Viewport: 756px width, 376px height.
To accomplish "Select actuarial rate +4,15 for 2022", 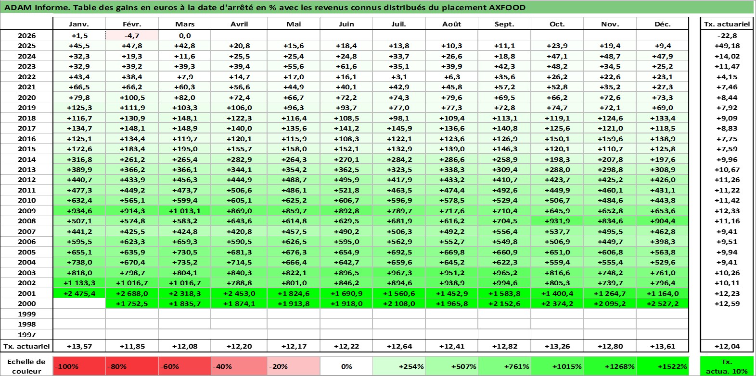I will coord(727,77).
